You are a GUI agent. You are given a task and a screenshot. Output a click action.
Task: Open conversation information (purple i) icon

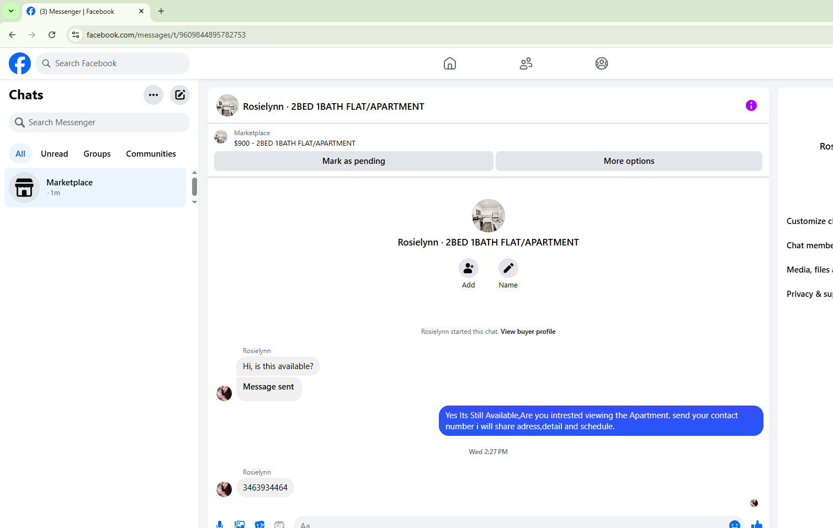point(751,105)
